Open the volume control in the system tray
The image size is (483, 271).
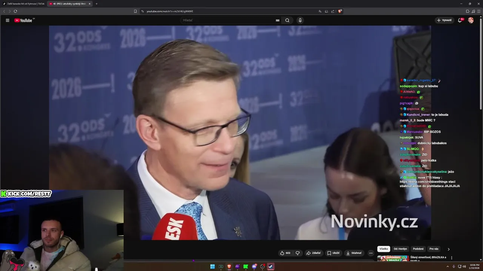[464, 266]
